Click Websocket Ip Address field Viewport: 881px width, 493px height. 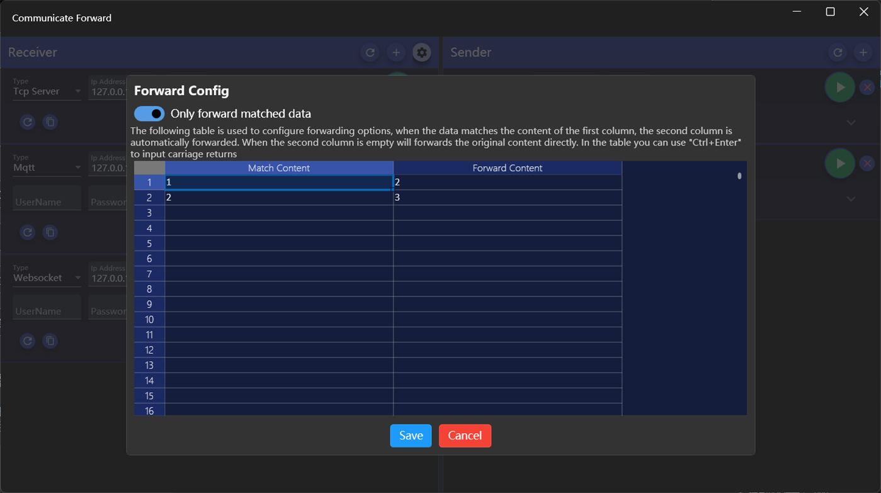point(108,275)
